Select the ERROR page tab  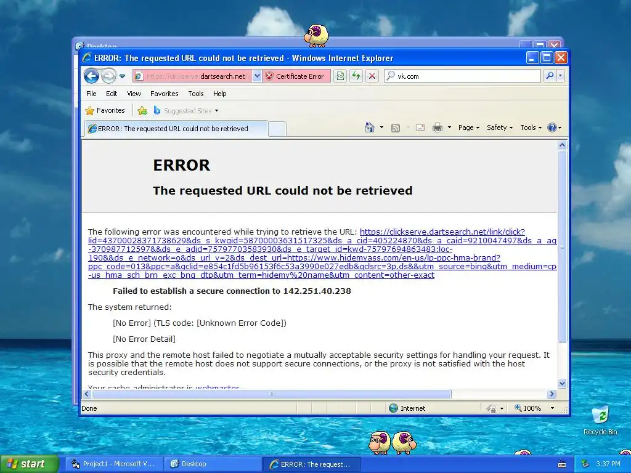pyautogui.click(x=176, y=129)
